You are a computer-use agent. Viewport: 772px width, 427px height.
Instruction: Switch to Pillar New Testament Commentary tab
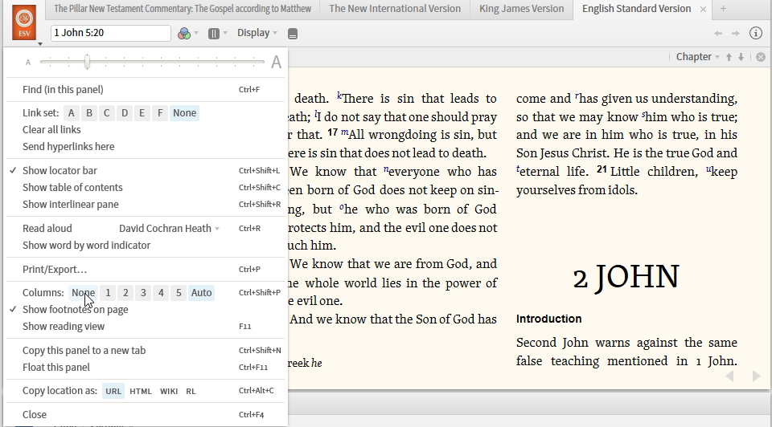tap(183, 9)
